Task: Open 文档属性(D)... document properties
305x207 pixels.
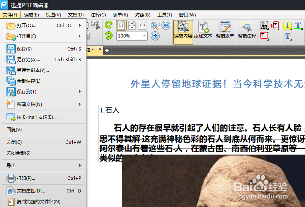Action: (x=43, y=191)
